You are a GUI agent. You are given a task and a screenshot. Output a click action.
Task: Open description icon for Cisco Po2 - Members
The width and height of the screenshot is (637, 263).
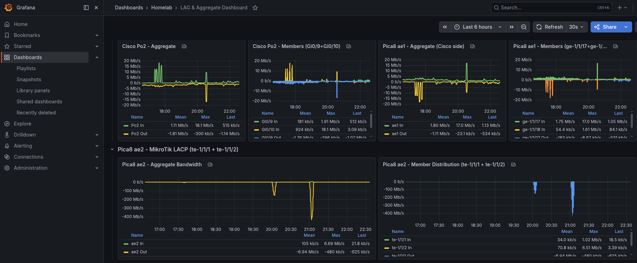(349, 46)
